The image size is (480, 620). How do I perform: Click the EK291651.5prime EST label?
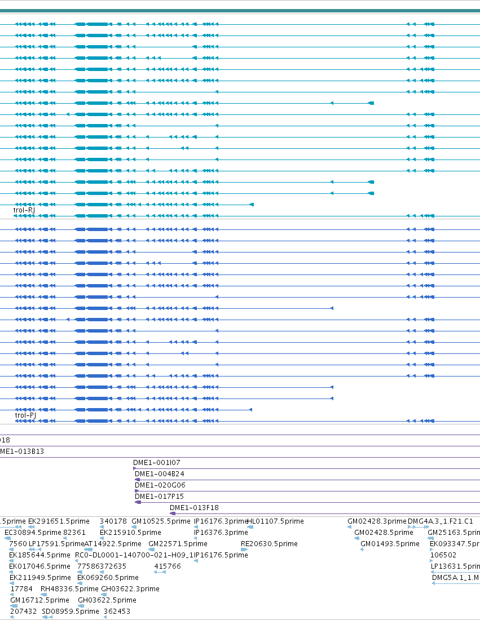tap(59, 521)
